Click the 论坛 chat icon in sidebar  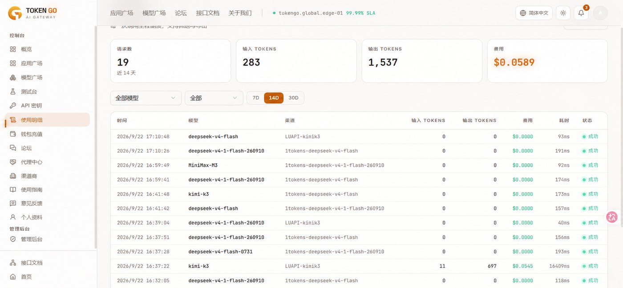13,148
